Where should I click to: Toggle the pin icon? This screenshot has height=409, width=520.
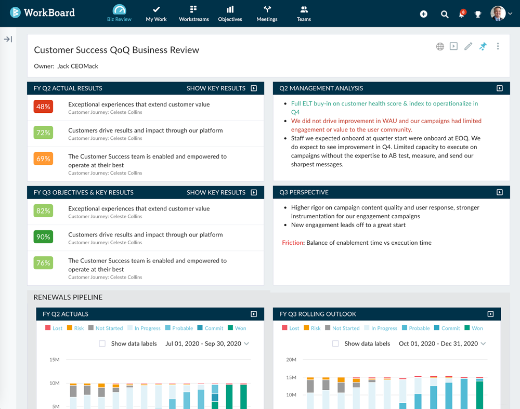click(x=483, y=46)
